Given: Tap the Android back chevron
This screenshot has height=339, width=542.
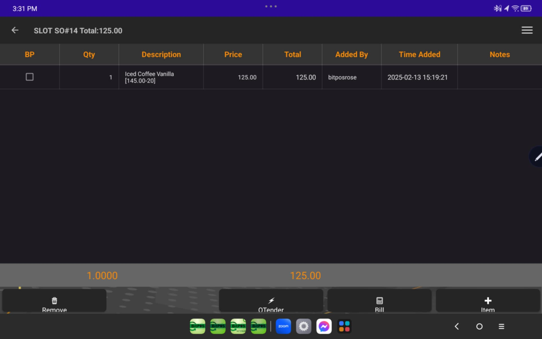Looking at the screenshot, I should tap(457, 326).
